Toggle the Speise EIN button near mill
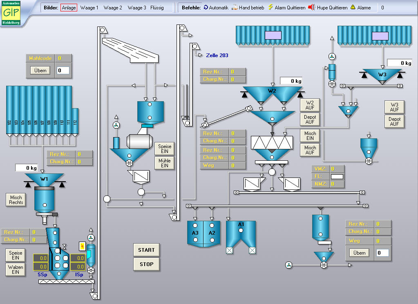This screenshot has width=418, height=304. [x=165, y=149]
